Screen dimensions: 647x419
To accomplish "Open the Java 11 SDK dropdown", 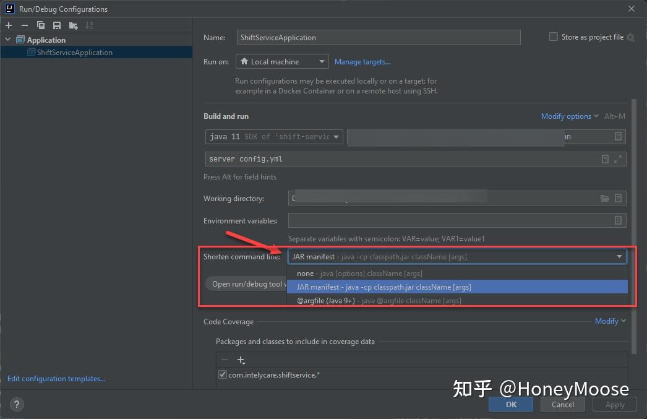I will (335, 136).
